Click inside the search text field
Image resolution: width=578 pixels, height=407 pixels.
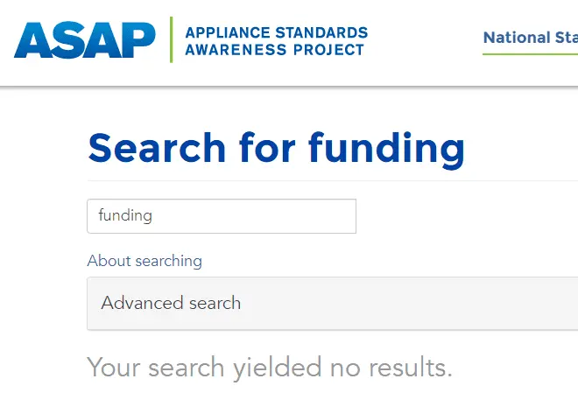221,216
